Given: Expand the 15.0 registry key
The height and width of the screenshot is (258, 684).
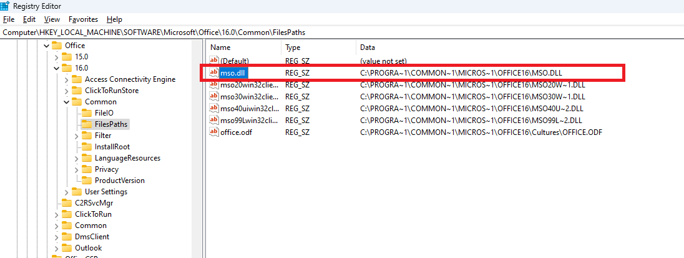Looking at the screenshot, I should 57,57.
